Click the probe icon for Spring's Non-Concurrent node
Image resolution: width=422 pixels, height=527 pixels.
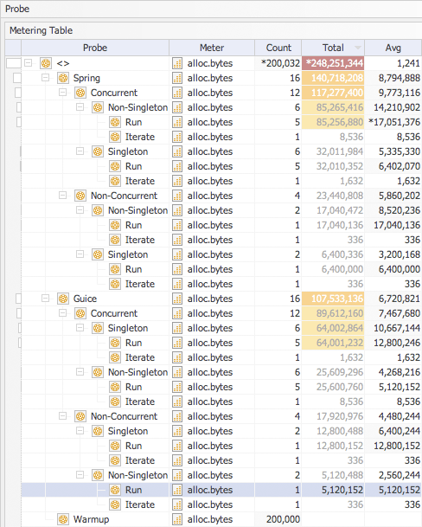[x=80, y=196]
